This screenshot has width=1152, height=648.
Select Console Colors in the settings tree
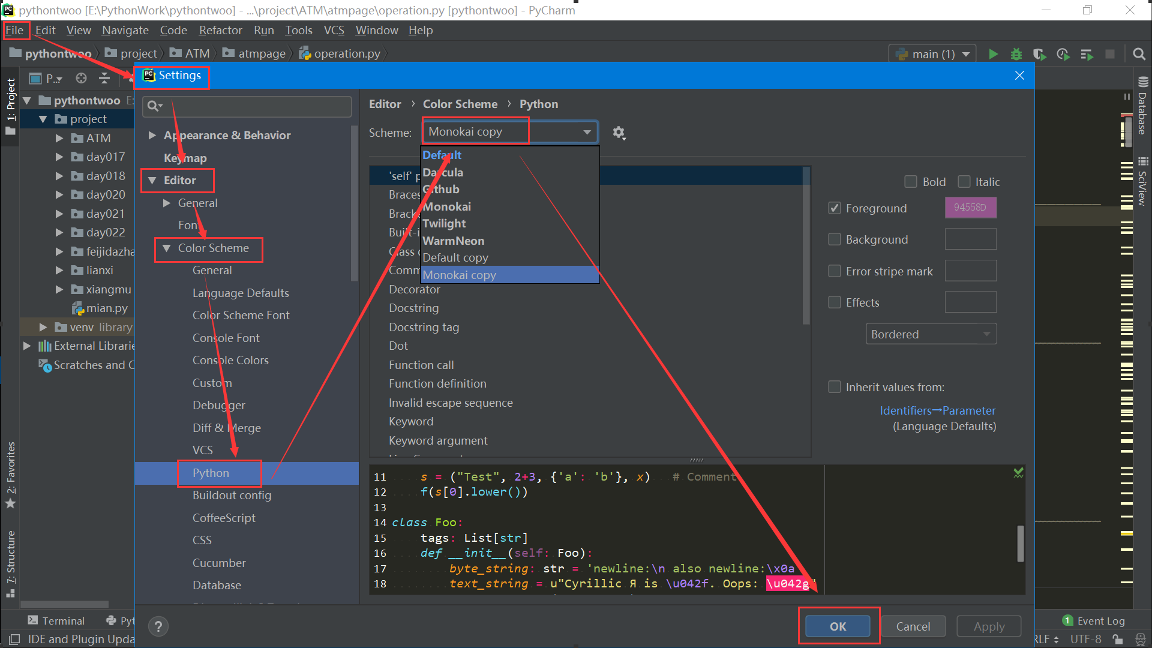(x=230, y=360)
